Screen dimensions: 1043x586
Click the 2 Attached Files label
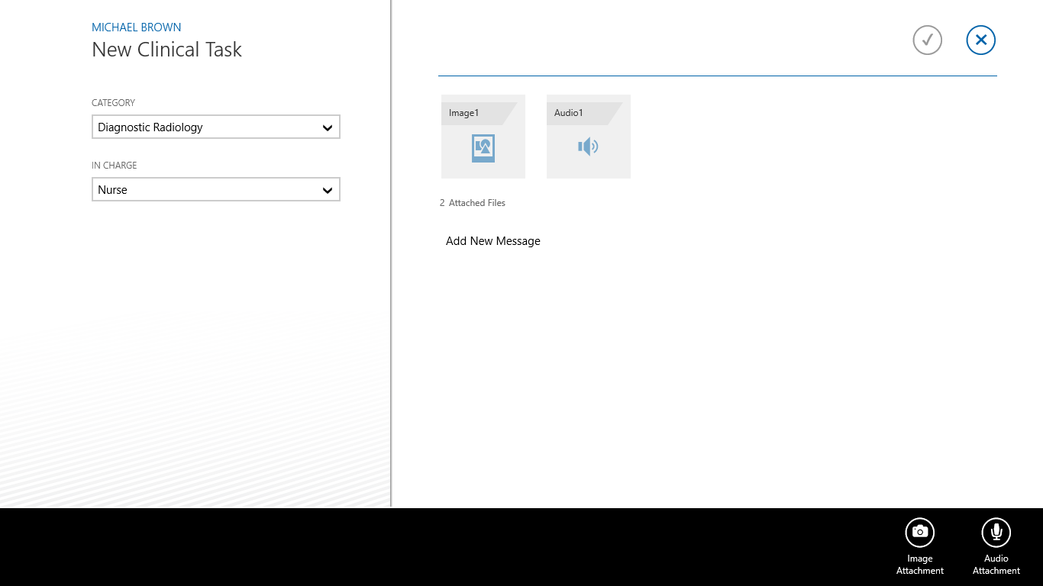click(x=472, y=202)
